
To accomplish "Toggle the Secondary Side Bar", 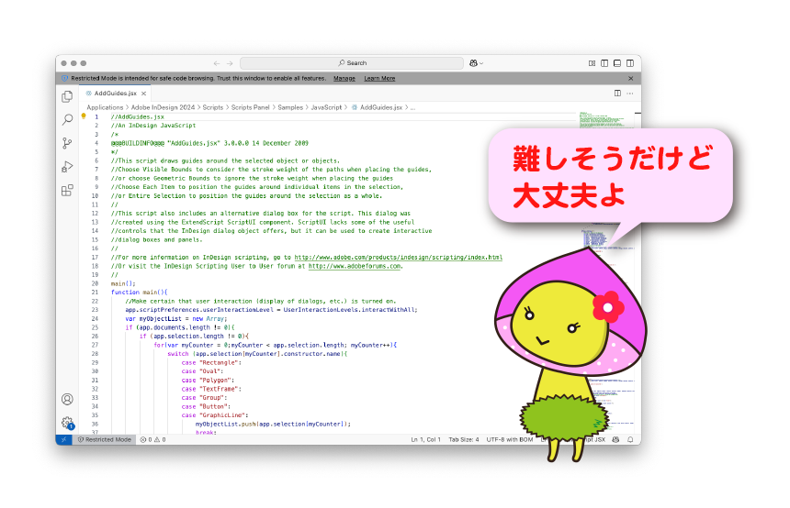I will click(x=630, y=63).
